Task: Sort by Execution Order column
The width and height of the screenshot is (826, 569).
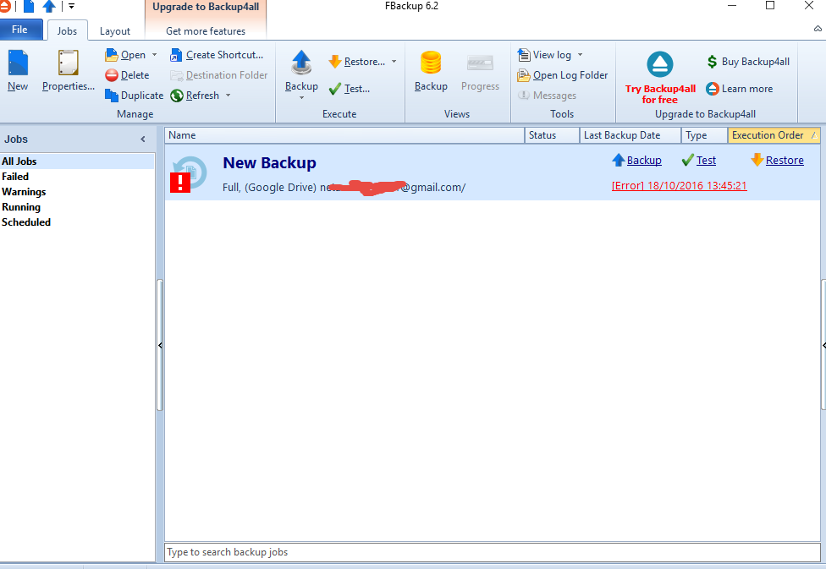Action: (774, 135)
